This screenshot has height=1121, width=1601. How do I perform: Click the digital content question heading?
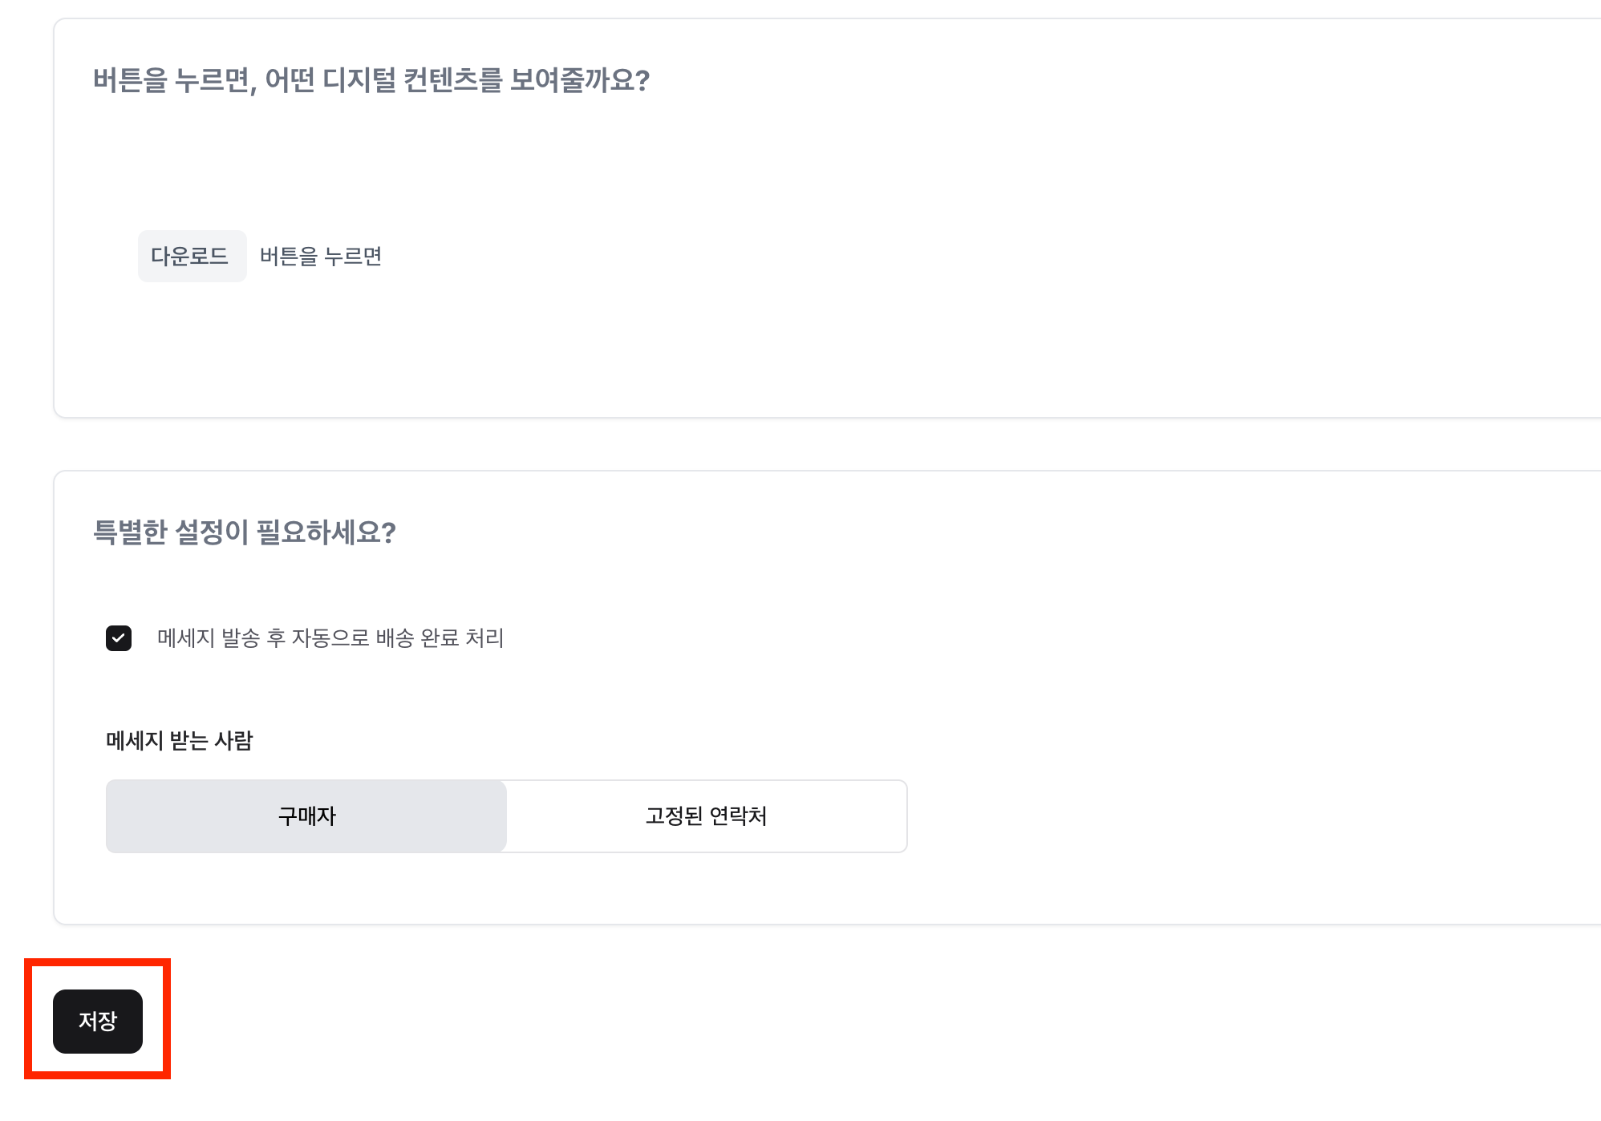[x=371, y=79]
